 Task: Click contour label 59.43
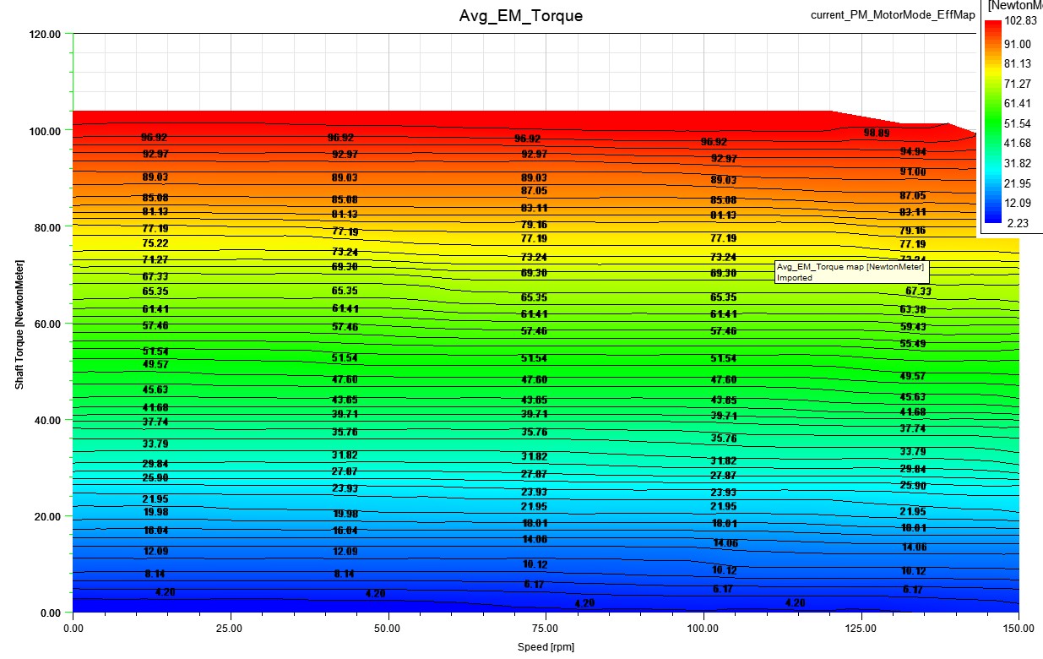[x=913, y=326]
